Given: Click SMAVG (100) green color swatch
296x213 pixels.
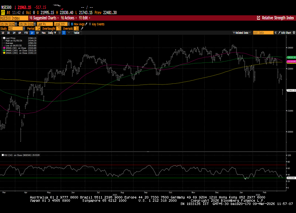Looking at the screenshot, I should pyautogui.click(x=4, y=50).
